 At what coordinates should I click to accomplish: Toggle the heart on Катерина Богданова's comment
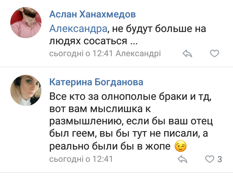pyautogui.click(x=210, y=159)
